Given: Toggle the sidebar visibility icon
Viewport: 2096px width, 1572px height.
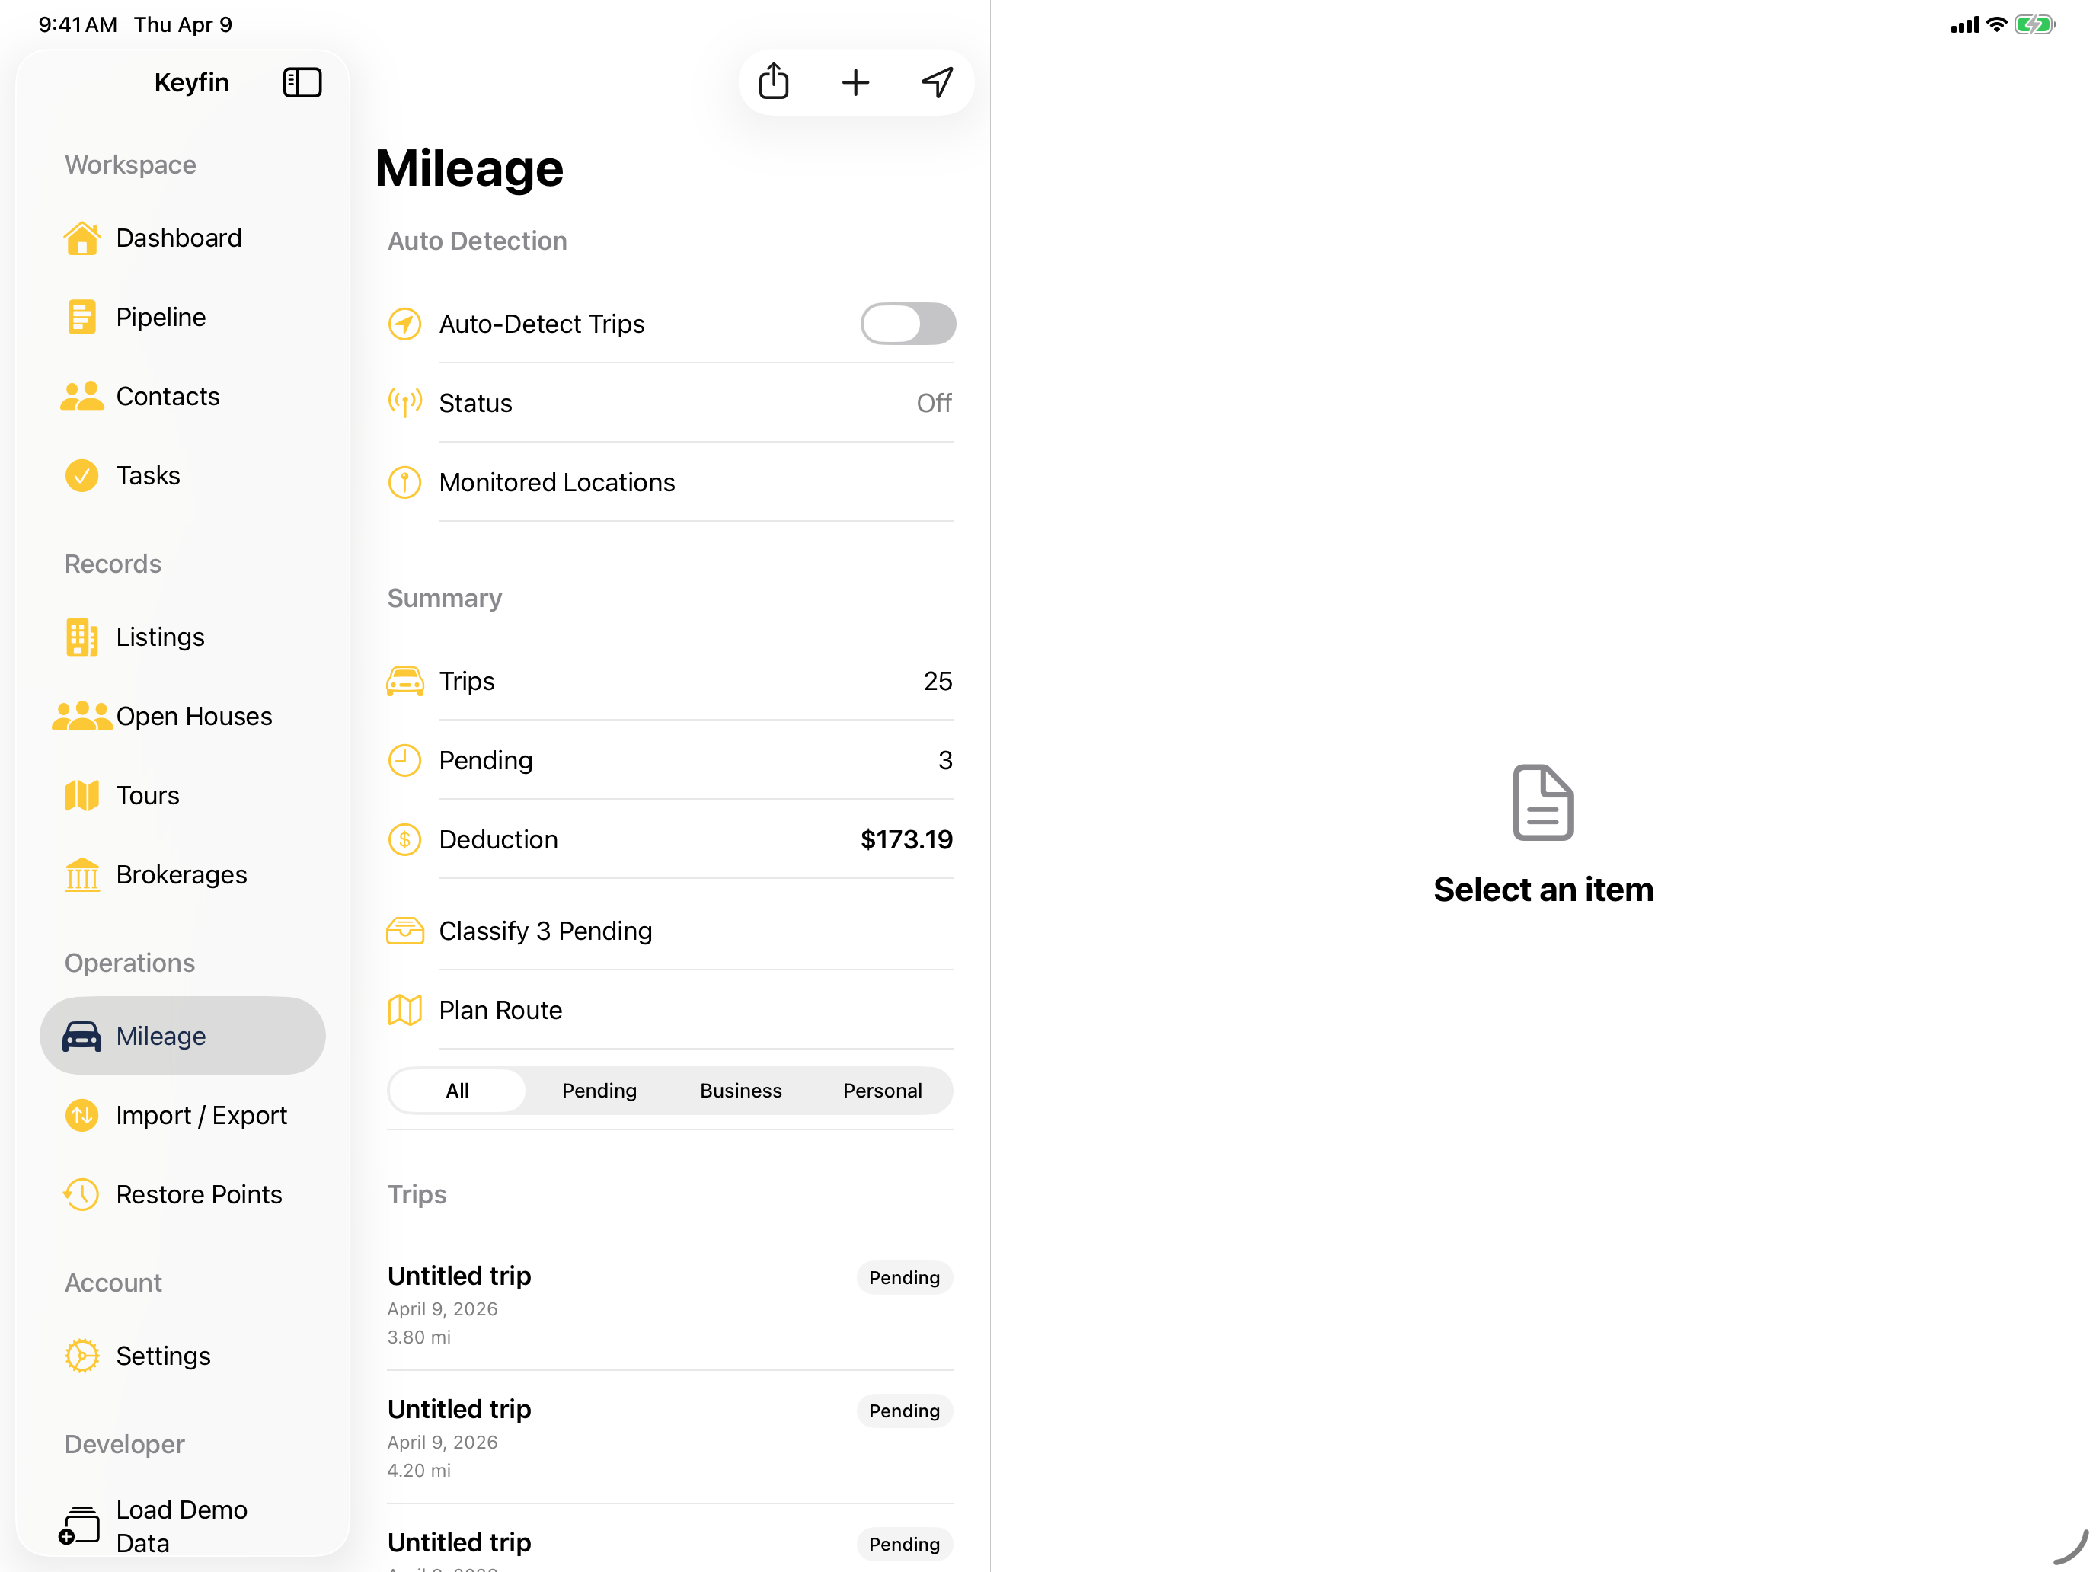Looking at the screenshot, I should (302, 82).
